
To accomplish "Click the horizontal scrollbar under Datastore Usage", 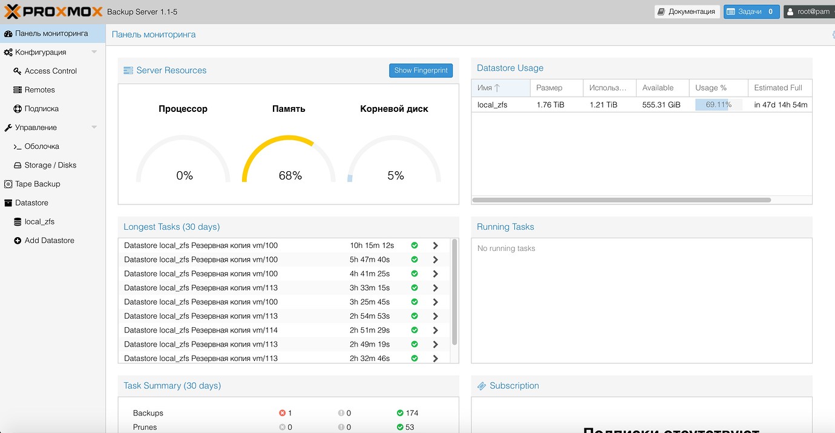I will [623, 199].
